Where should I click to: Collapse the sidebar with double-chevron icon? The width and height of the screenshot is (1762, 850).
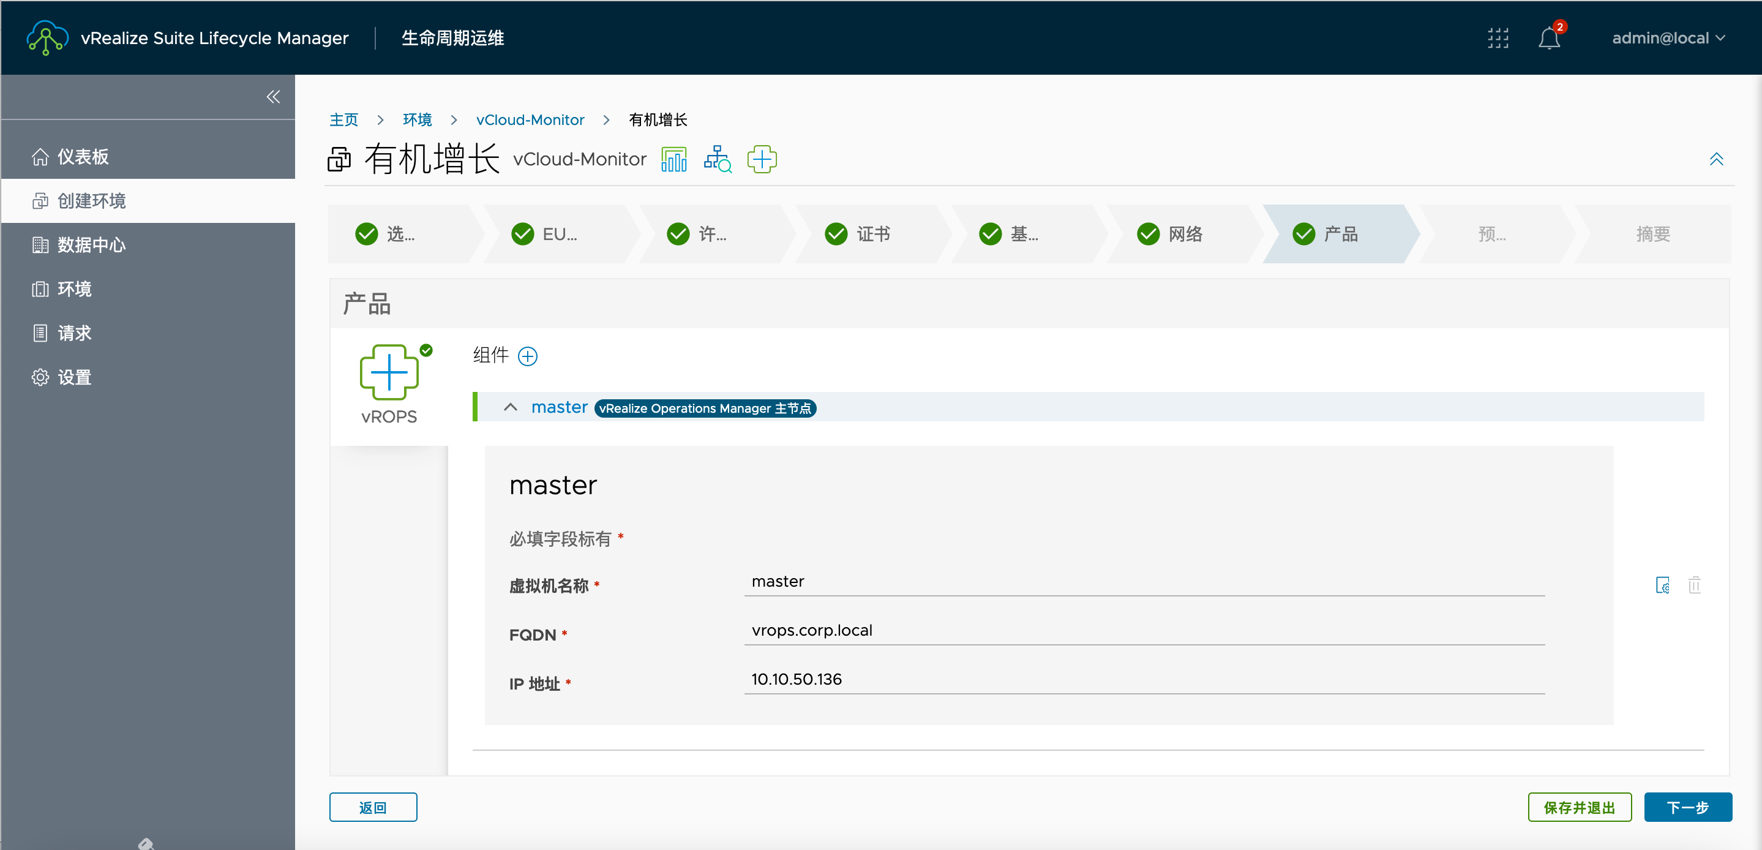tap(273, 97)
